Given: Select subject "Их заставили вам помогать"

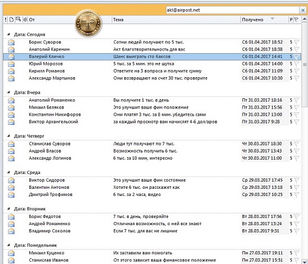Looking at the screenshot, I should 143,253.
